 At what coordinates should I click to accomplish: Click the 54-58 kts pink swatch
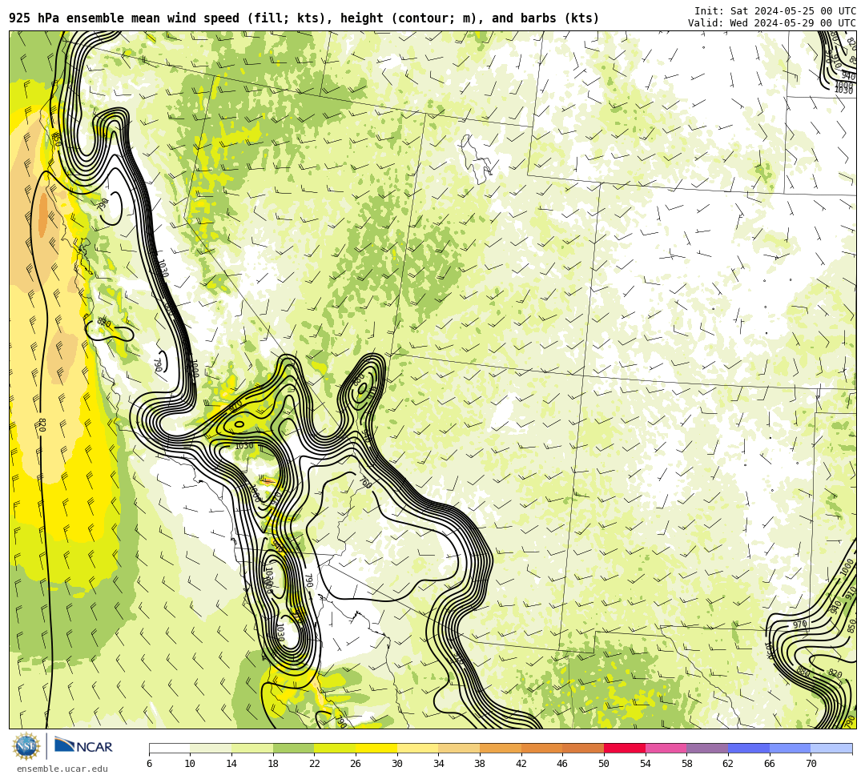pos(666,748)
